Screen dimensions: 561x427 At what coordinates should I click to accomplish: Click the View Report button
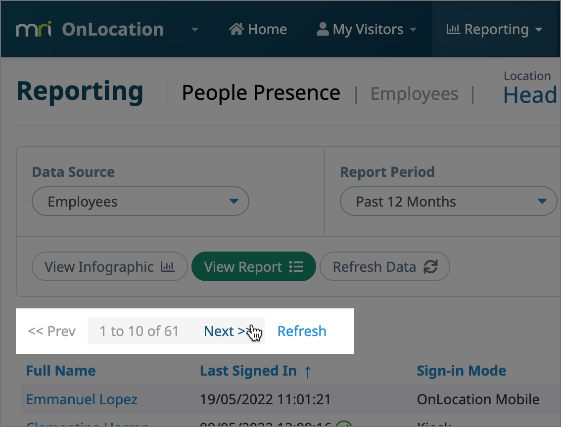[x=254, y=266]
